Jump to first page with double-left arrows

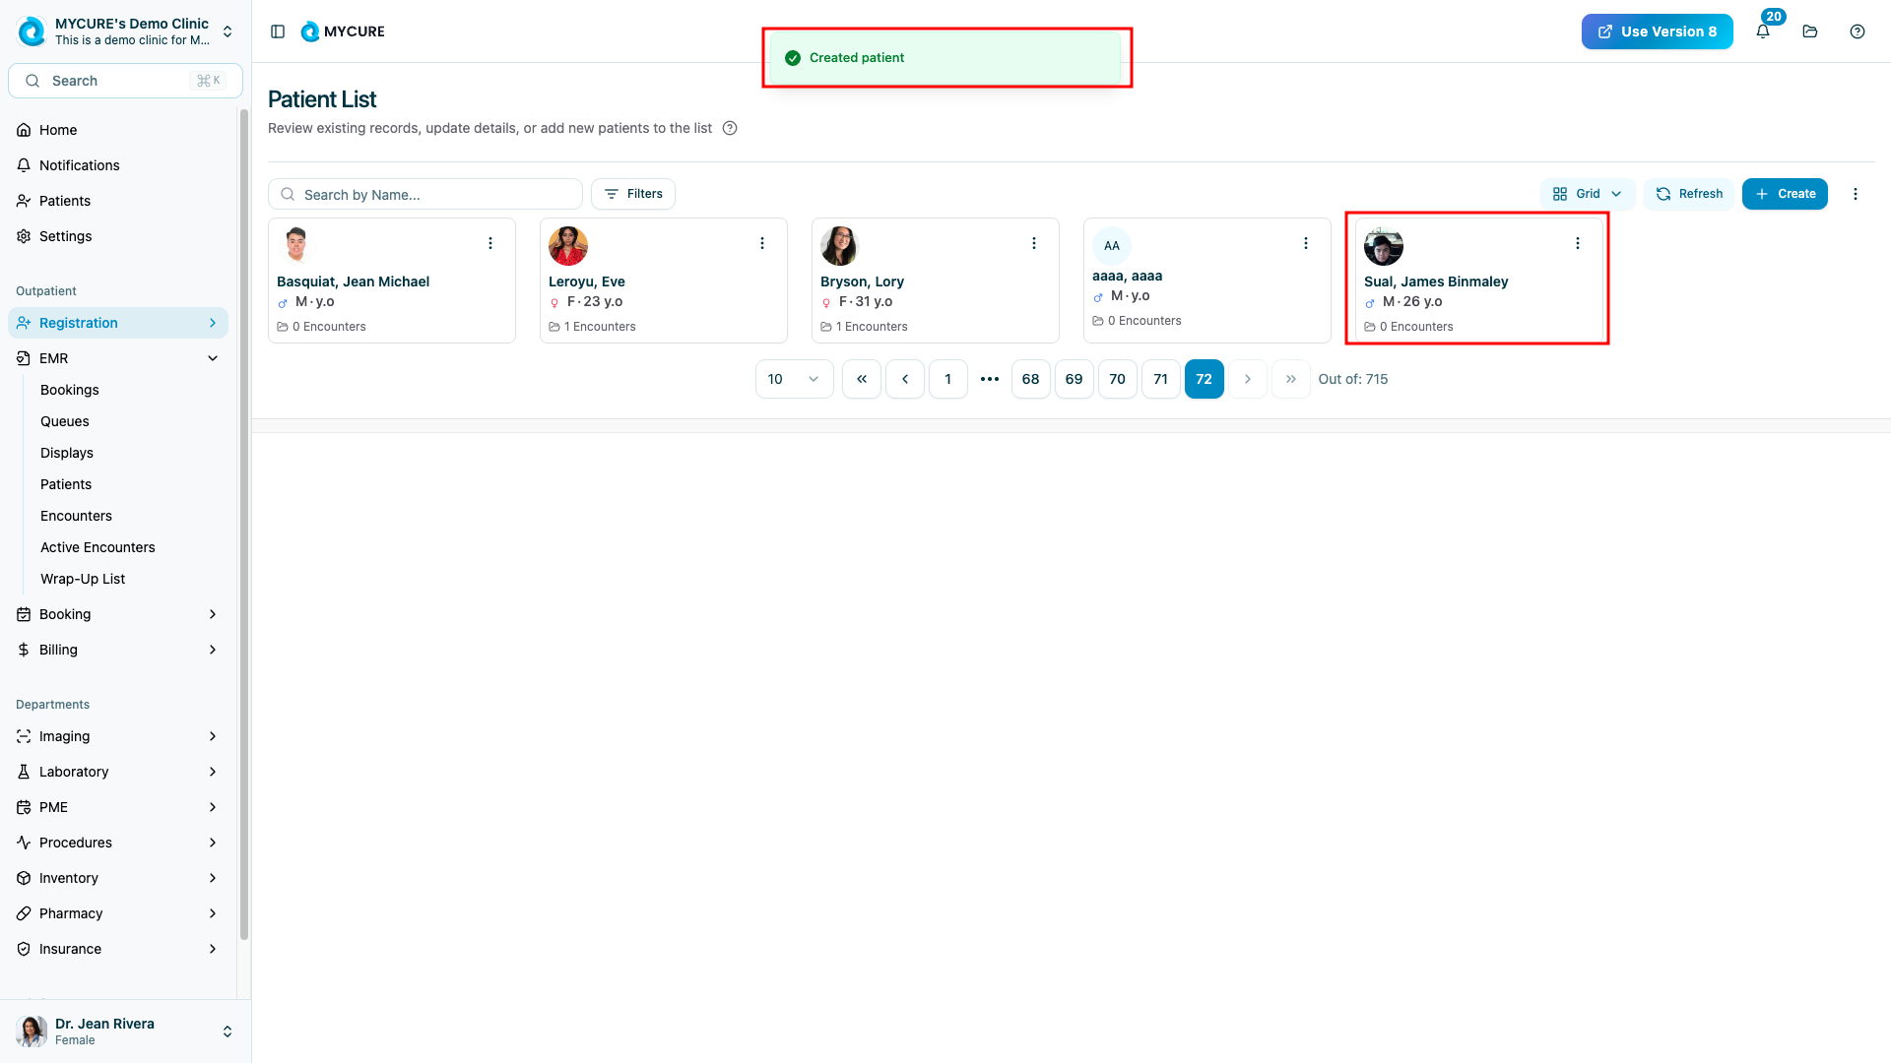click(x=862, y=379)
